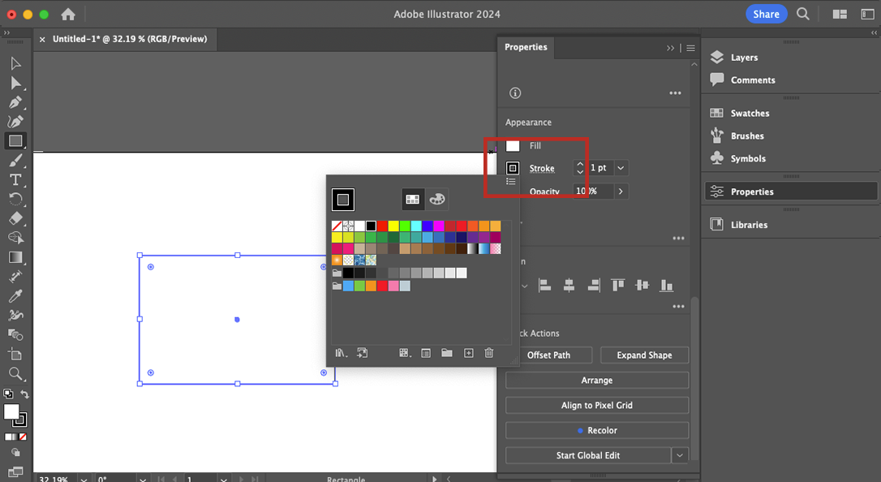The height and width of the screenshot is (482, 881).
Task: Select the Eraser tool
Action: pyautogui.click(x=15, y=218)
